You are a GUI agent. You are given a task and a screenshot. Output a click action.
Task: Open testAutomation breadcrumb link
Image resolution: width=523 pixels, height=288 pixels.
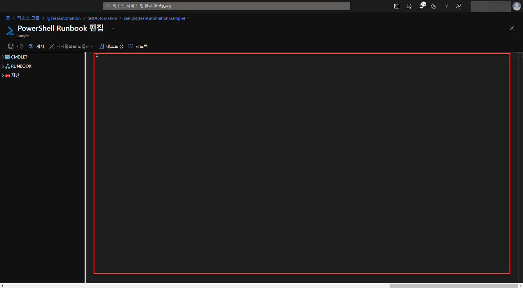pyautogui.click(x=102, y=18)
